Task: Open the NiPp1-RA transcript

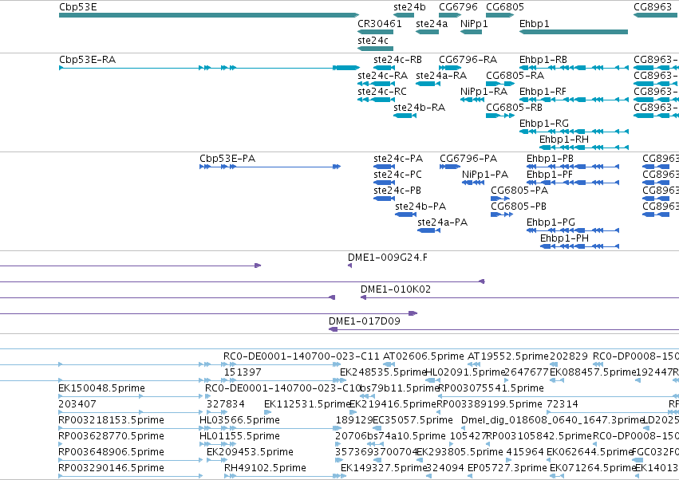Action: click(472, 100)
